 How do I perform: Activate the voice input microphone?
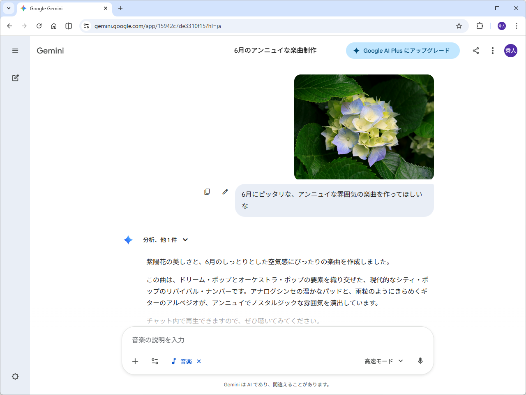tap(420, 361)
